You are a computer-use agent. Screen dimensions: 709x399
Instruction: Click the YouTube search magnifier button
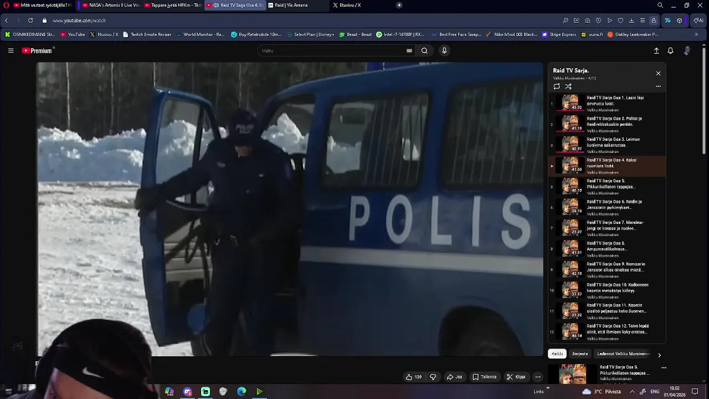pyautogui.click(x=424, y=50)
